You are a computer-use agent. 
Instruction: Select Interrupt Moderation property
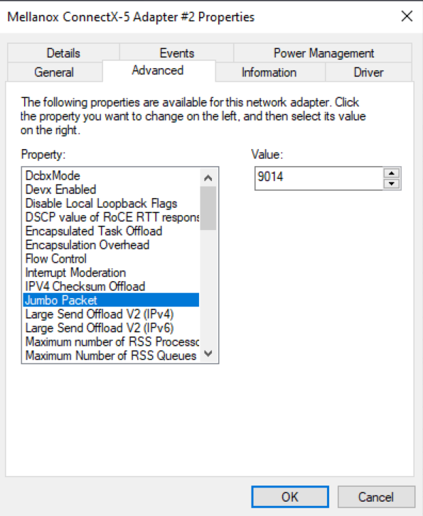click(111, 273)
